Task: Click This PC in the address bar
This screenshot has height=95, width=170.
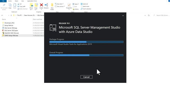Action: pyautogui.click(x=19, y=15)
